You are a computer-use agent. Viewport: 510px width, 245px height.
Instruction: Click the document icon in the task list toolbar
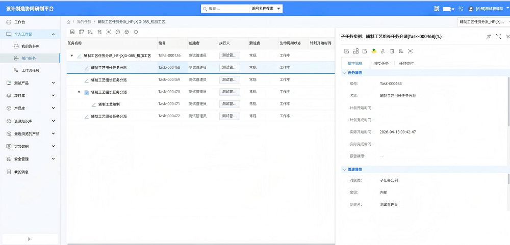[72, 32]
